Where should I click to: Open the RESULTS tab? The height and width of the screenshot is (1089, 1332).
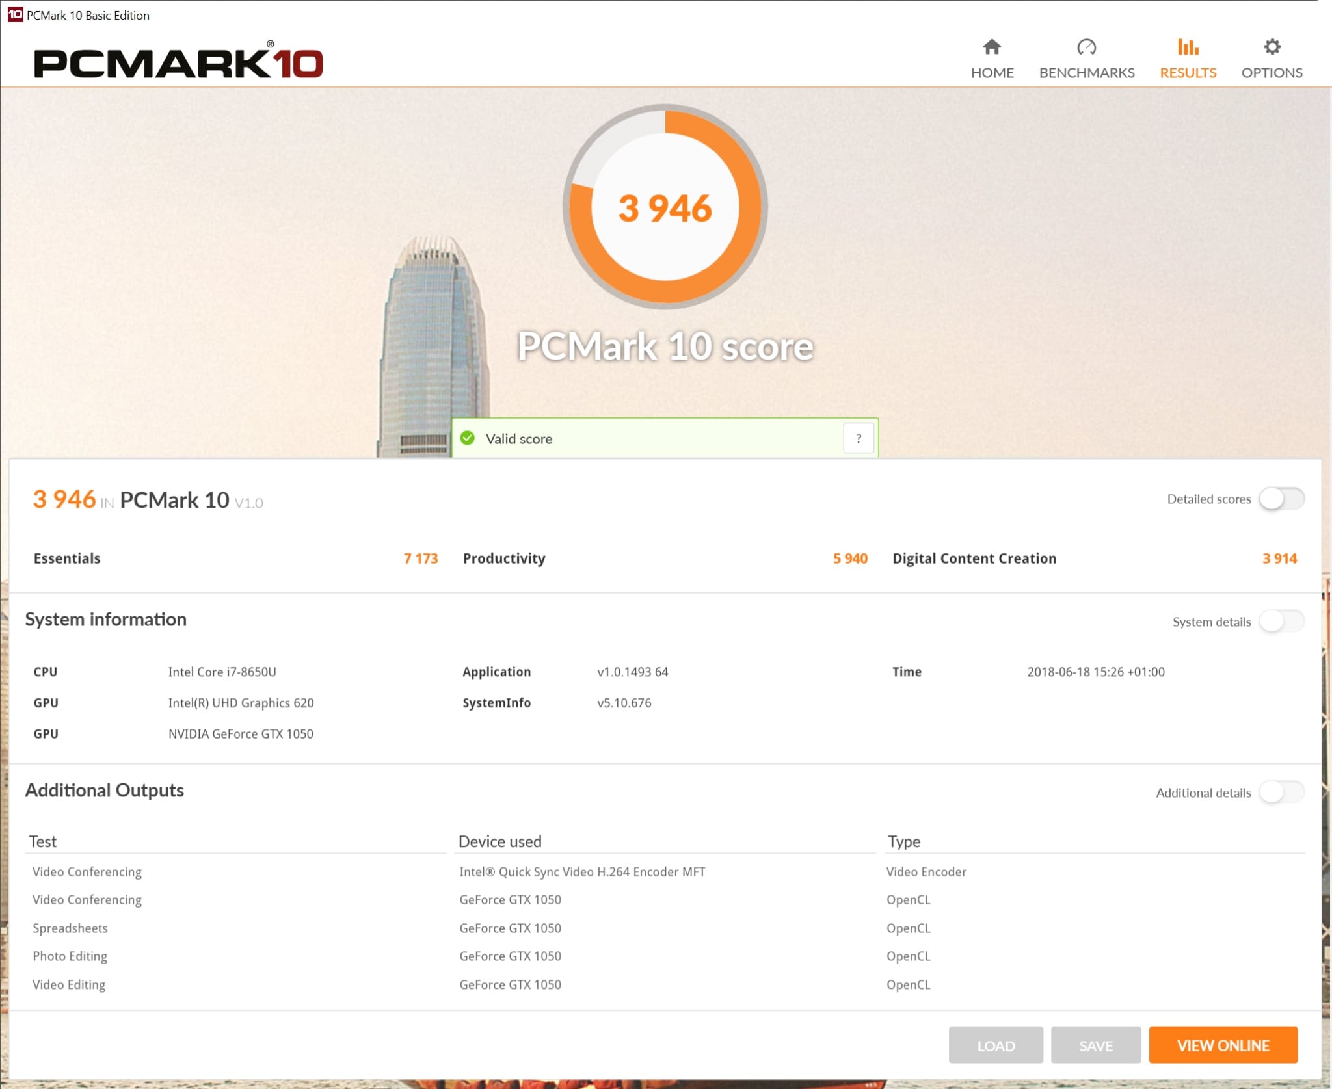[1188, 59]
